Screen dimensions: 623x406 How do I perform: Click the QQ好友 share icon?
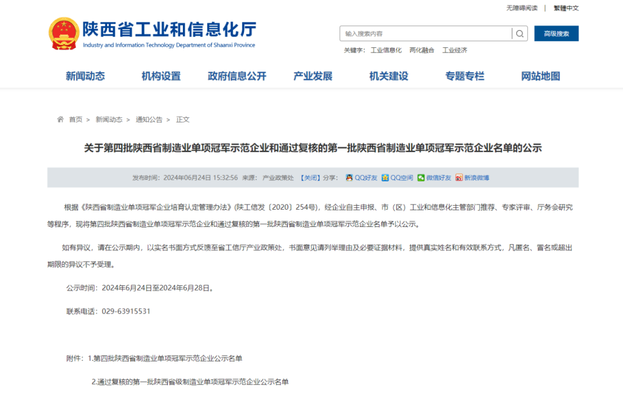tap(349, 178)
